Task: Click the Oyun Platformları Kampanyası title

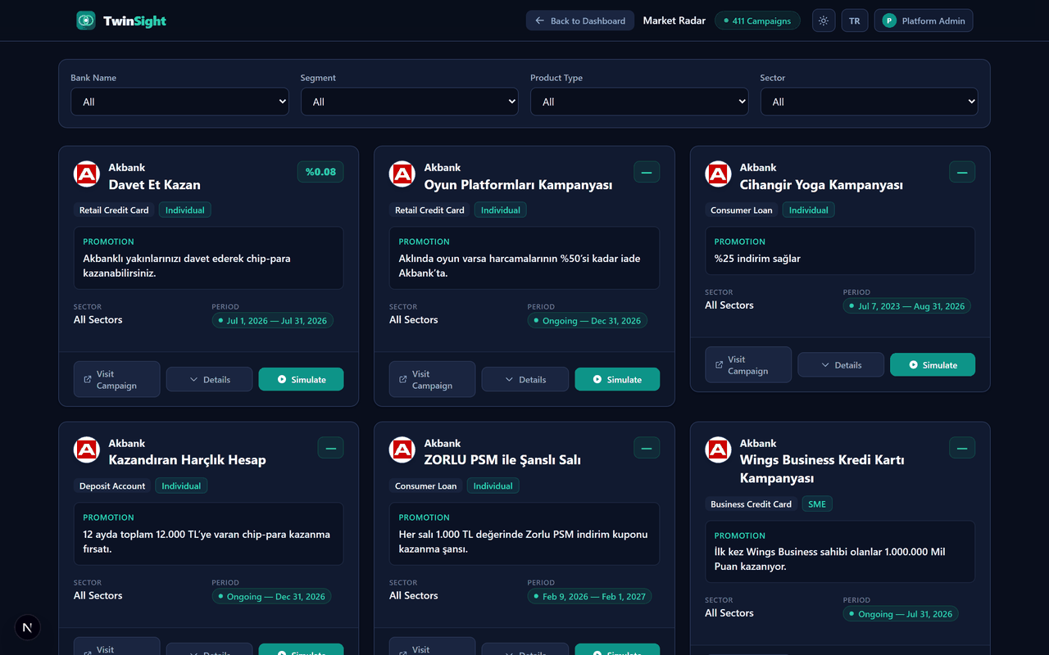Action: pos(518,185)
